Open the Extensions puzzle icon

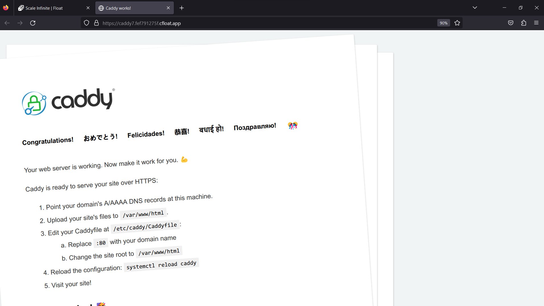(524, 23)
